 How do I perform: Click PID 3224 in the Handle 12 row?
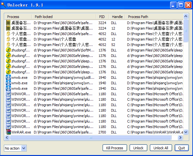[102, 28]
